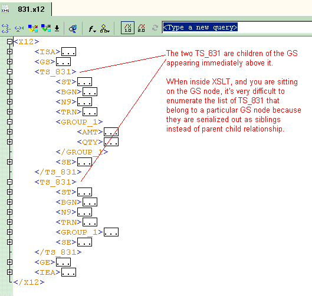Collapse the first TS_831 node
This screenshot has height=296, width=312.
pyautogui.click(x=9, y=71)
